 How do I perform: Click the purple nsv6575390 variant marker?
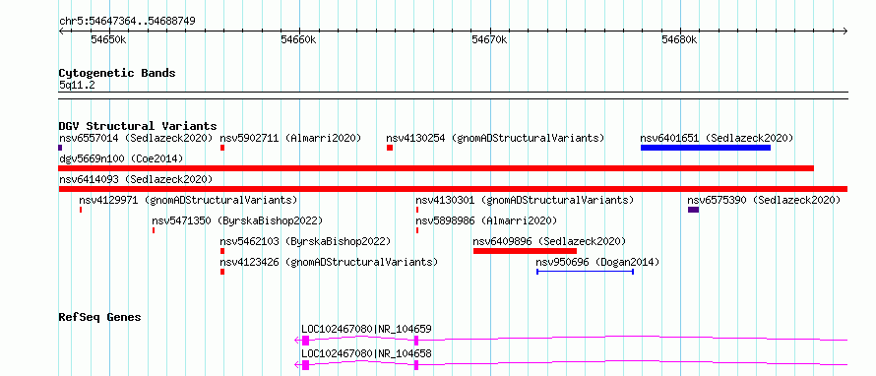click(x=693, y=210)
